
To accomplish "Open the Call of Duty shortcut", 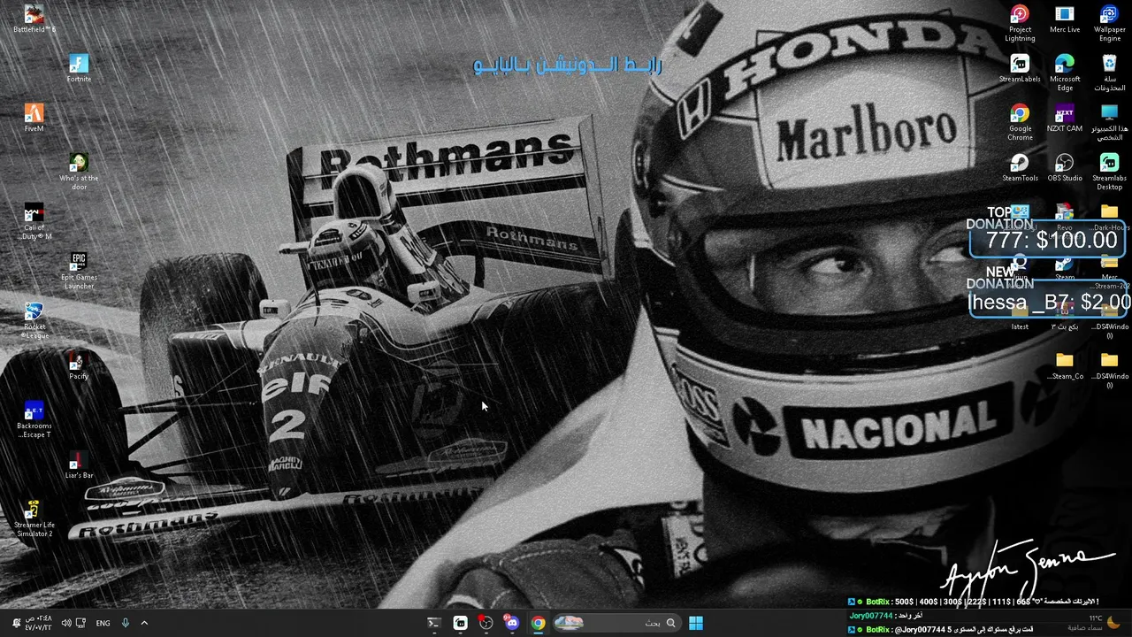I will 34,221.
